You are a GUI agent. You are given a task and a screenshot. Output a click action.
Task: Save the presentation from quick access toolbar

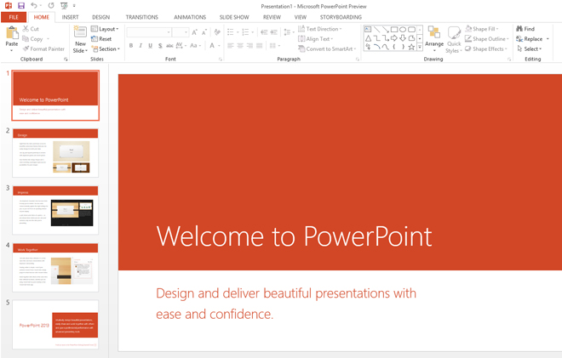(20, 6)
